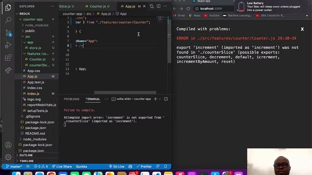The image size is (312, 175).
Task: Open the Live Share activity icon
Action: click(x=8, y=70)
